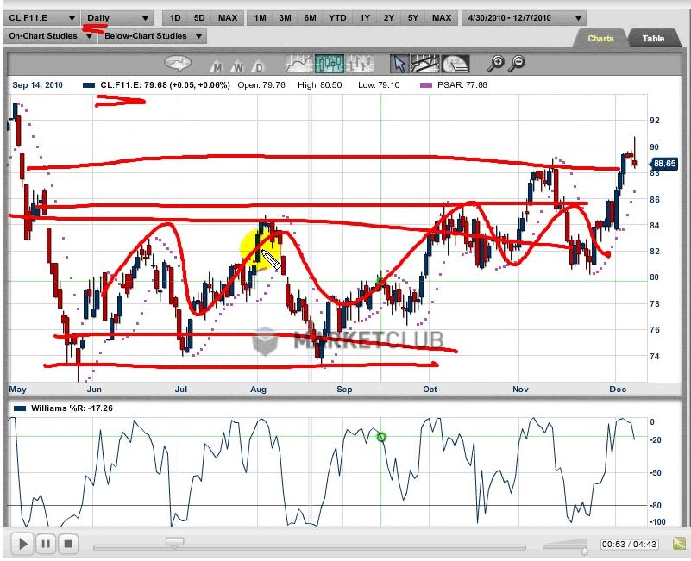Switch to the Charts tab

click(600, 39)
